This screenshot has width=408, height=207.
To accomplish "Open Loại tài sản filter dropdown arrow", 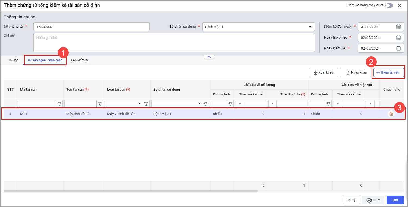I will pos(140,104).
